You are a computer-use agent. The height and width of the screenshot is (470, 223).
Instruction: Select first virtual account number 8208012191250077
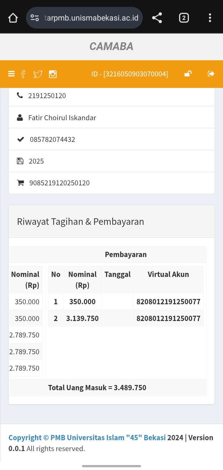click(168, 302)
